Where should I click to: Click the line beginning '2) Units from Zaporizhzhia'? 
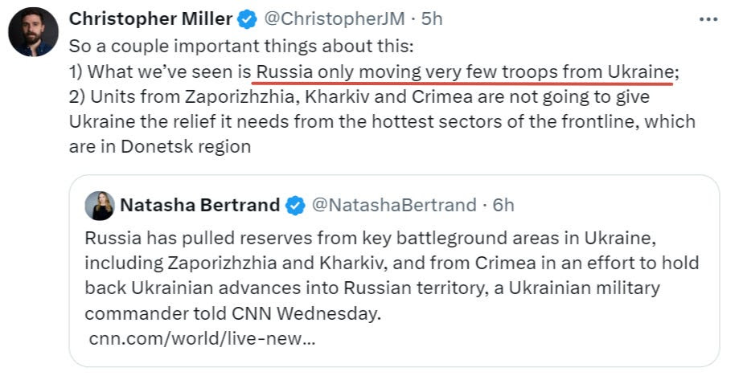pyautogui.click(x=359, y=96)
